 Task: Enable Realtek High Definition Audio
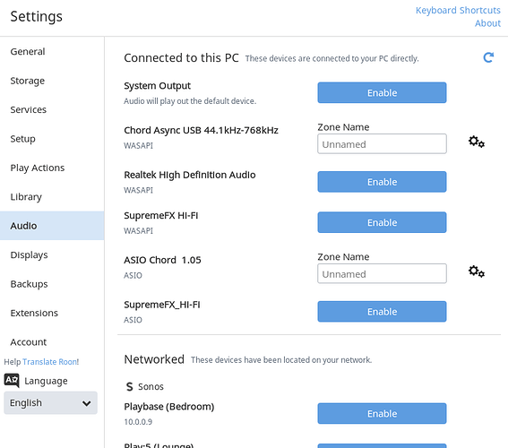tap(382, 182)
